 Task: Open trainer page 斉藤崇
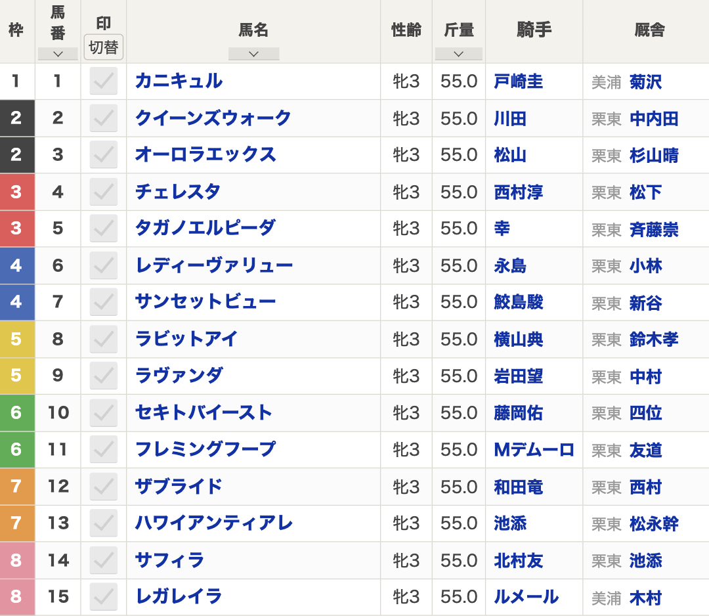(x=654, y=230)
